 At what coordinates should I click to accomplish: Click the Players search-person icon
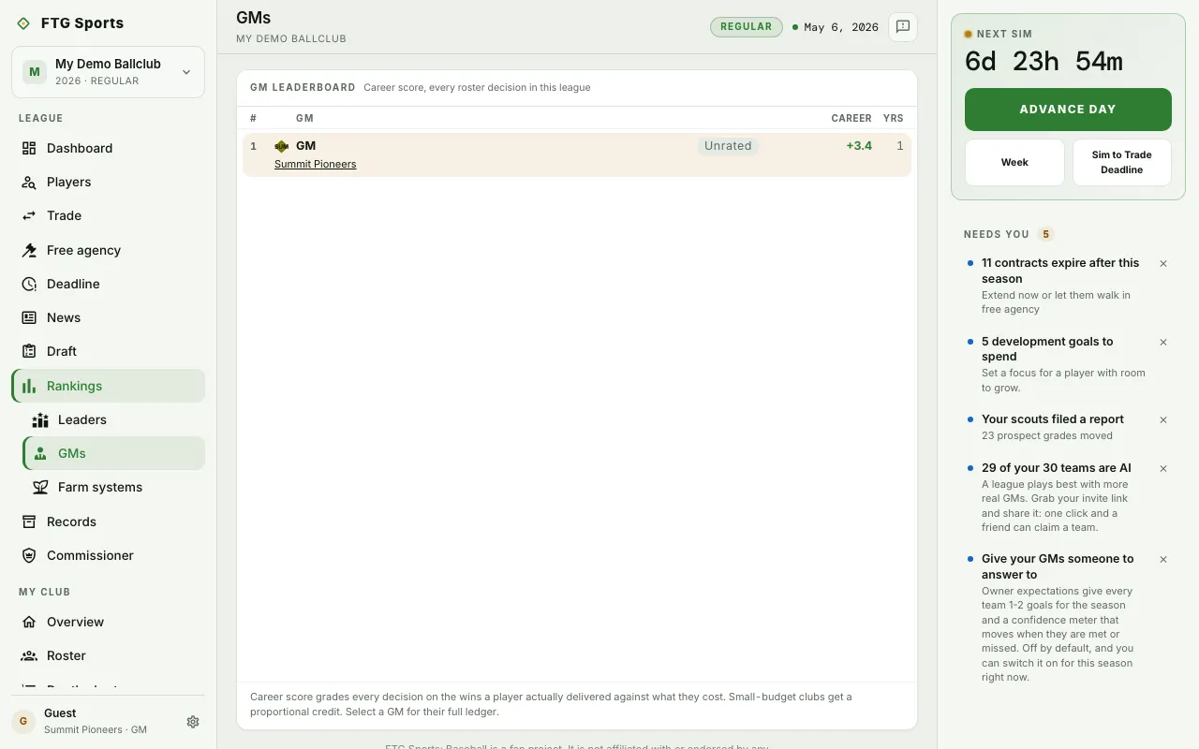29,182
